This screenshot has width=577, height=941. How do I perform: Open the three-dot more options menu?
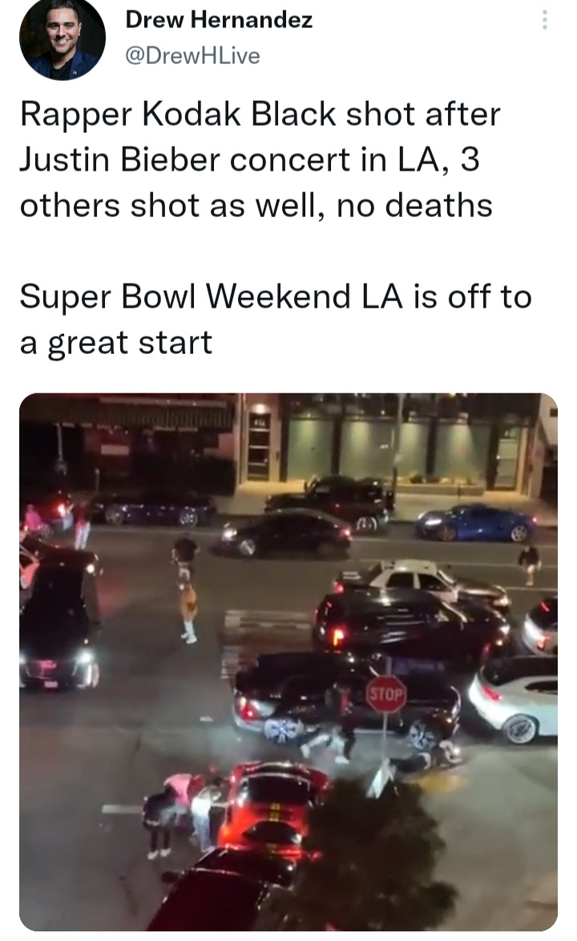click(544, 20)
